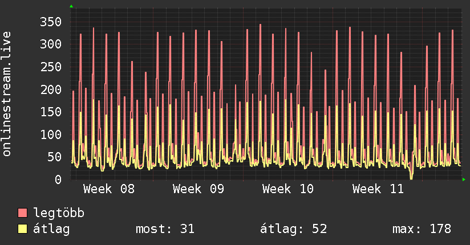This screenshot has height=245, width=470.
Task: Click the 0 y-axis tick label
Action: point(58,180)
